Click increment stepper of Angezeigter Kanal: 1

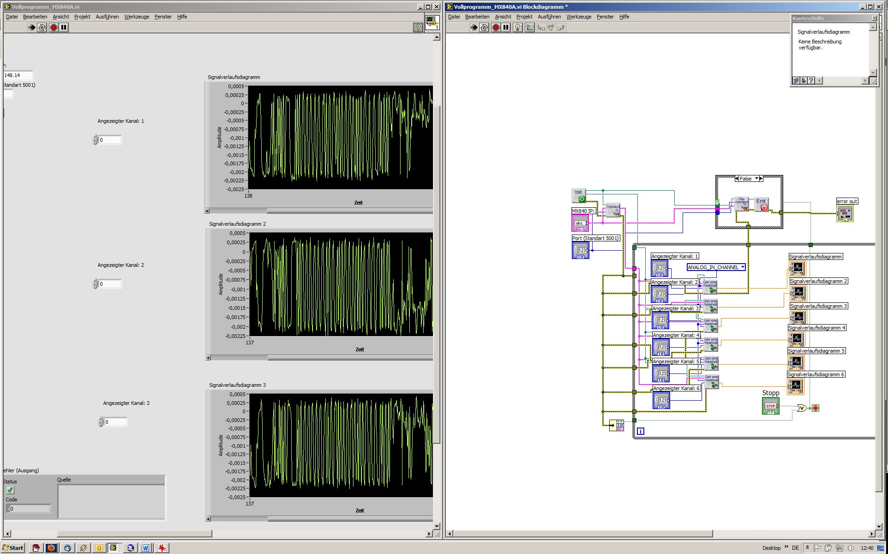[x=96, y=138]
